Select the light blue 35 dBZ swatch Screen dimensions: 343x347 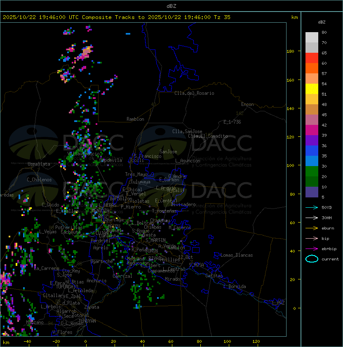pos(312,161)
